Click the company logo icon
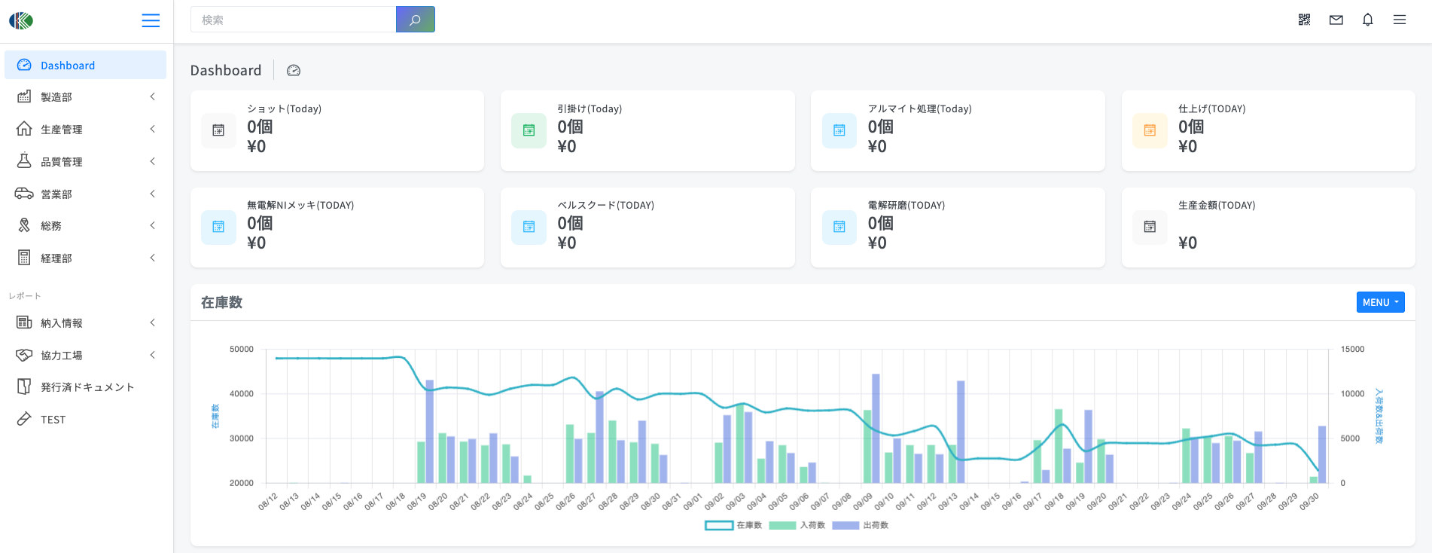1432x553 pixels. (x=21, y=20)
